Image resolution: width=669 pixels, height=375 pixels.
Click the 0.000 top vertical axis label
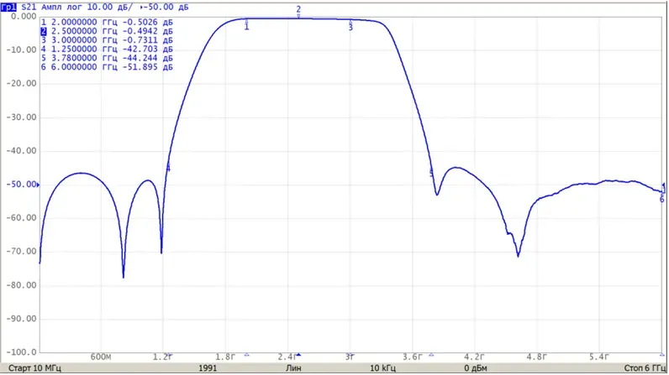[24, 16]
